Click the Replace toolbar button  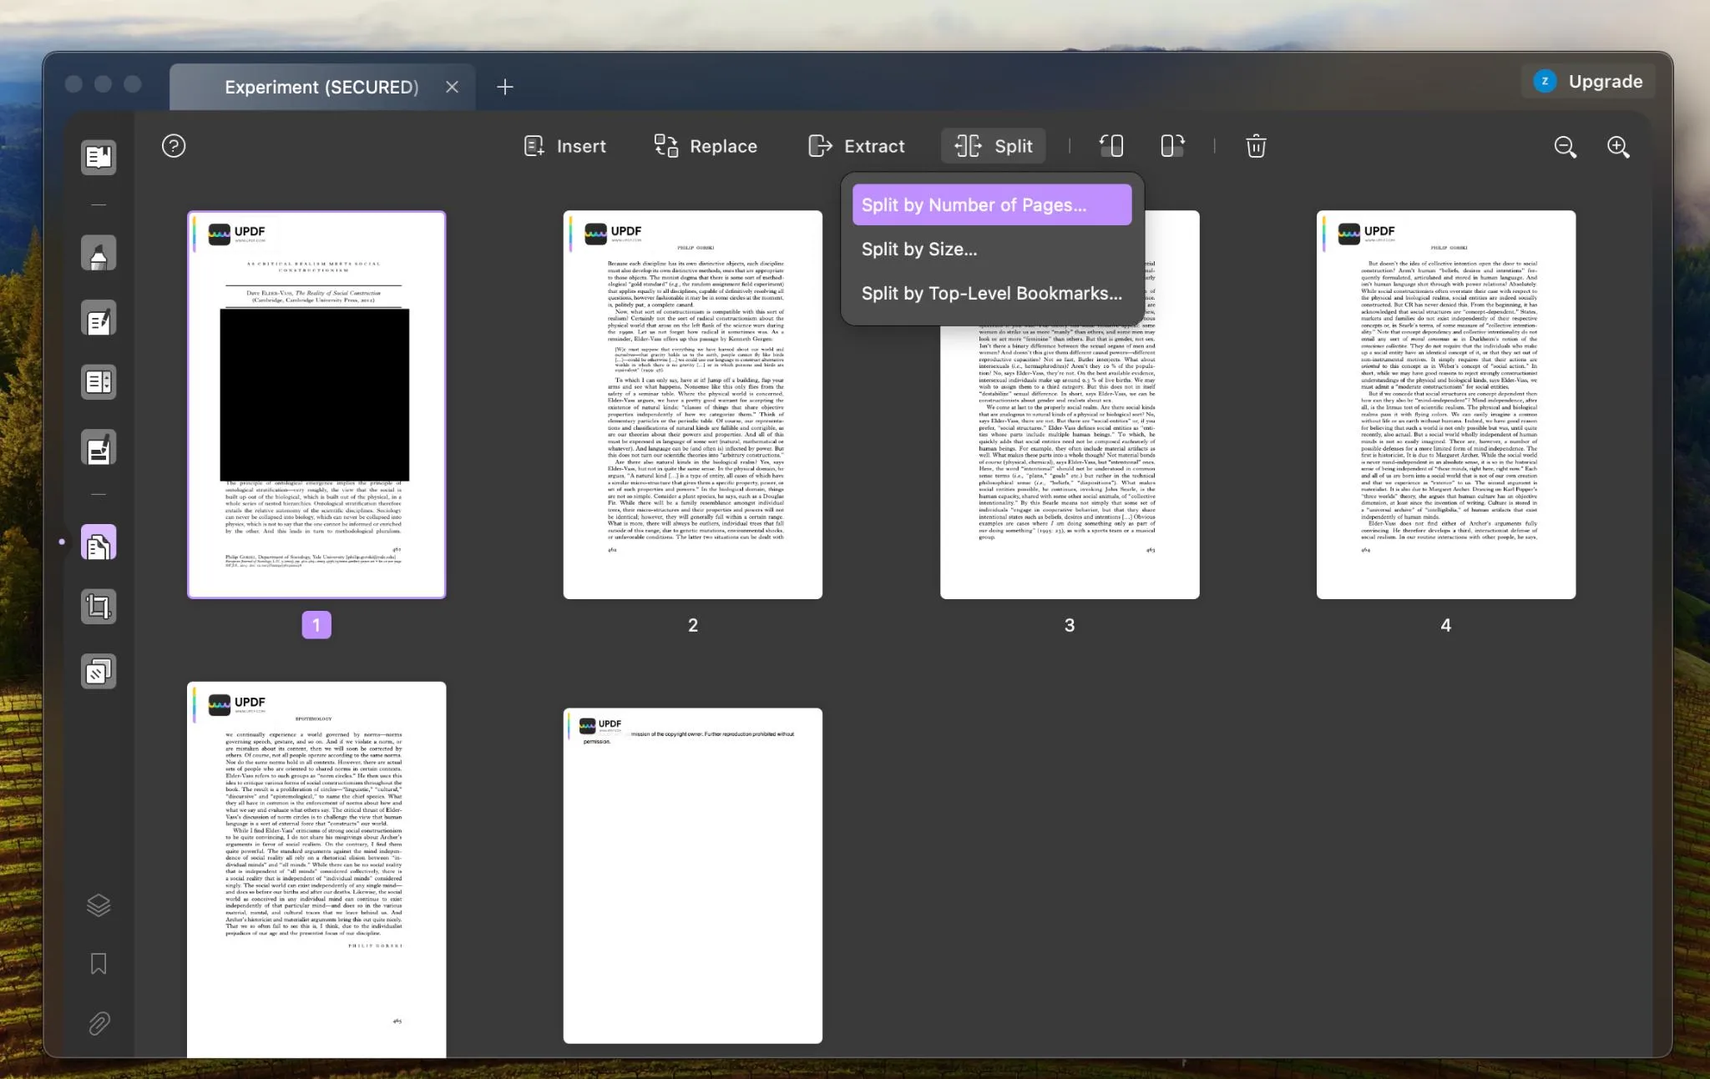(x=706, y=146)
